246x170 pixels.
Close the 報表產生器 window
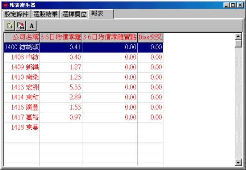pos(240,5)
